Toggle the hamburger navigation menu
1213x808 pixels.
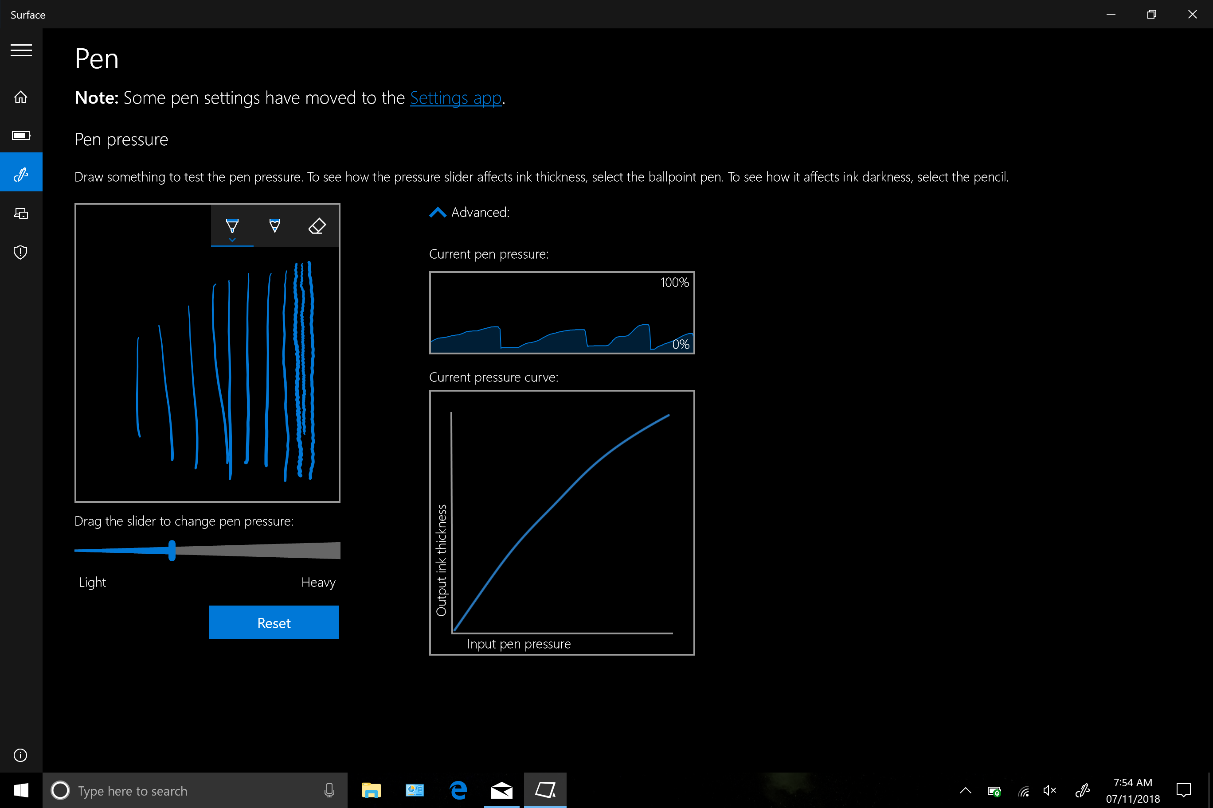21,50
